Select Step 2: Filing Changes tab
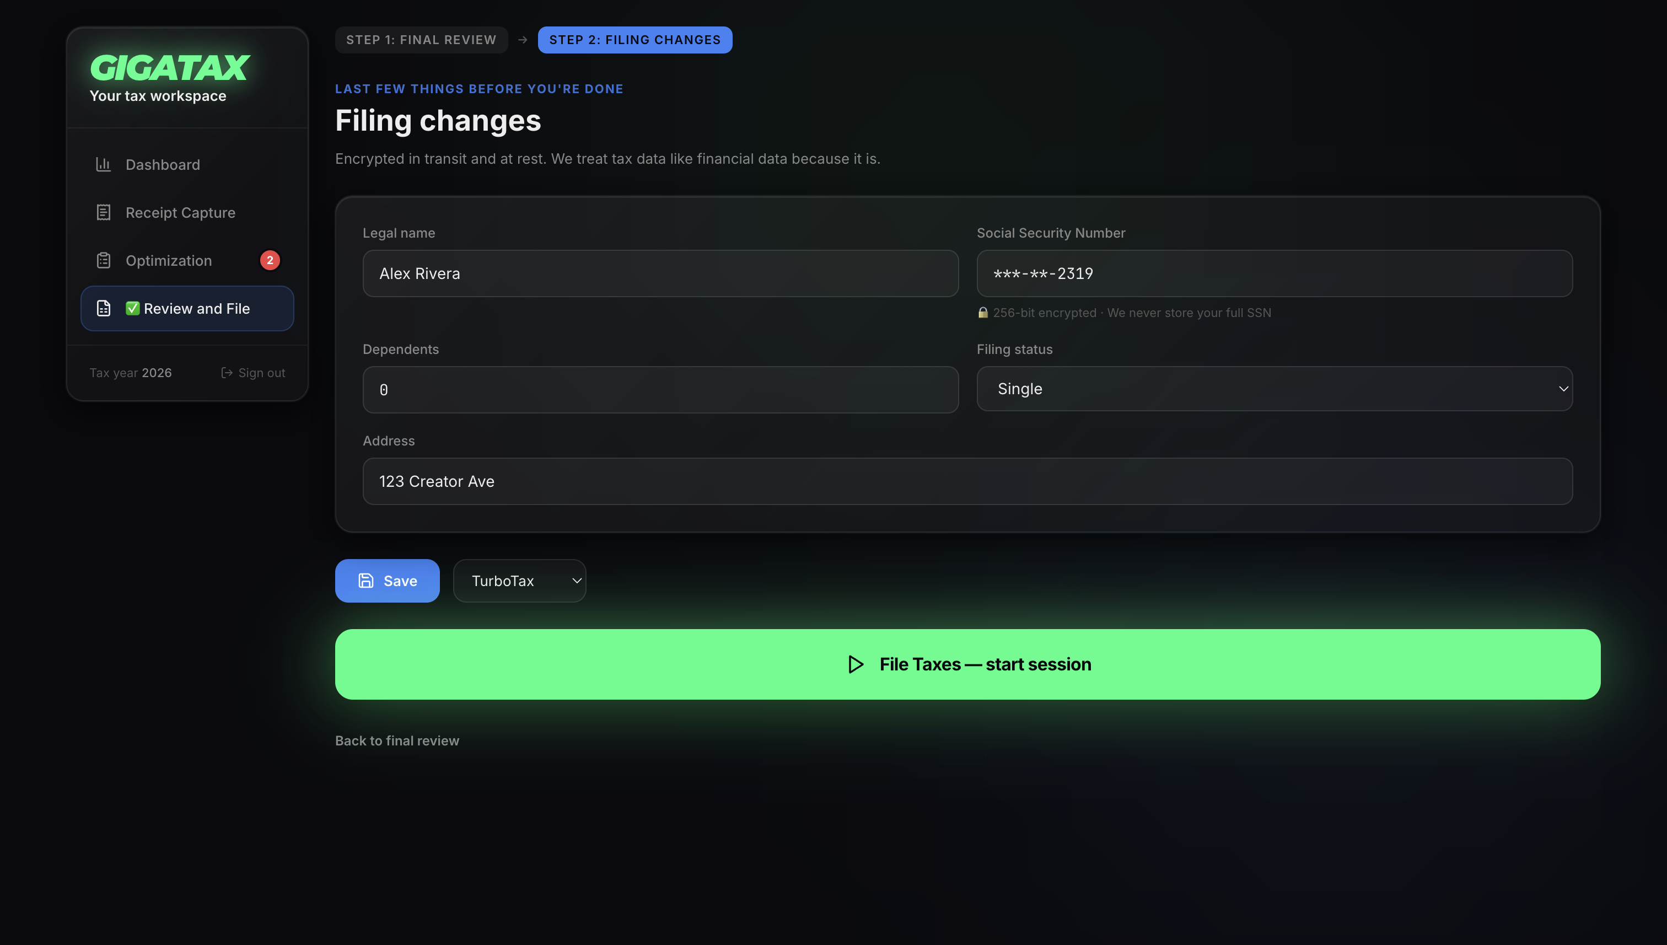1667x945 pixels. 634,40
